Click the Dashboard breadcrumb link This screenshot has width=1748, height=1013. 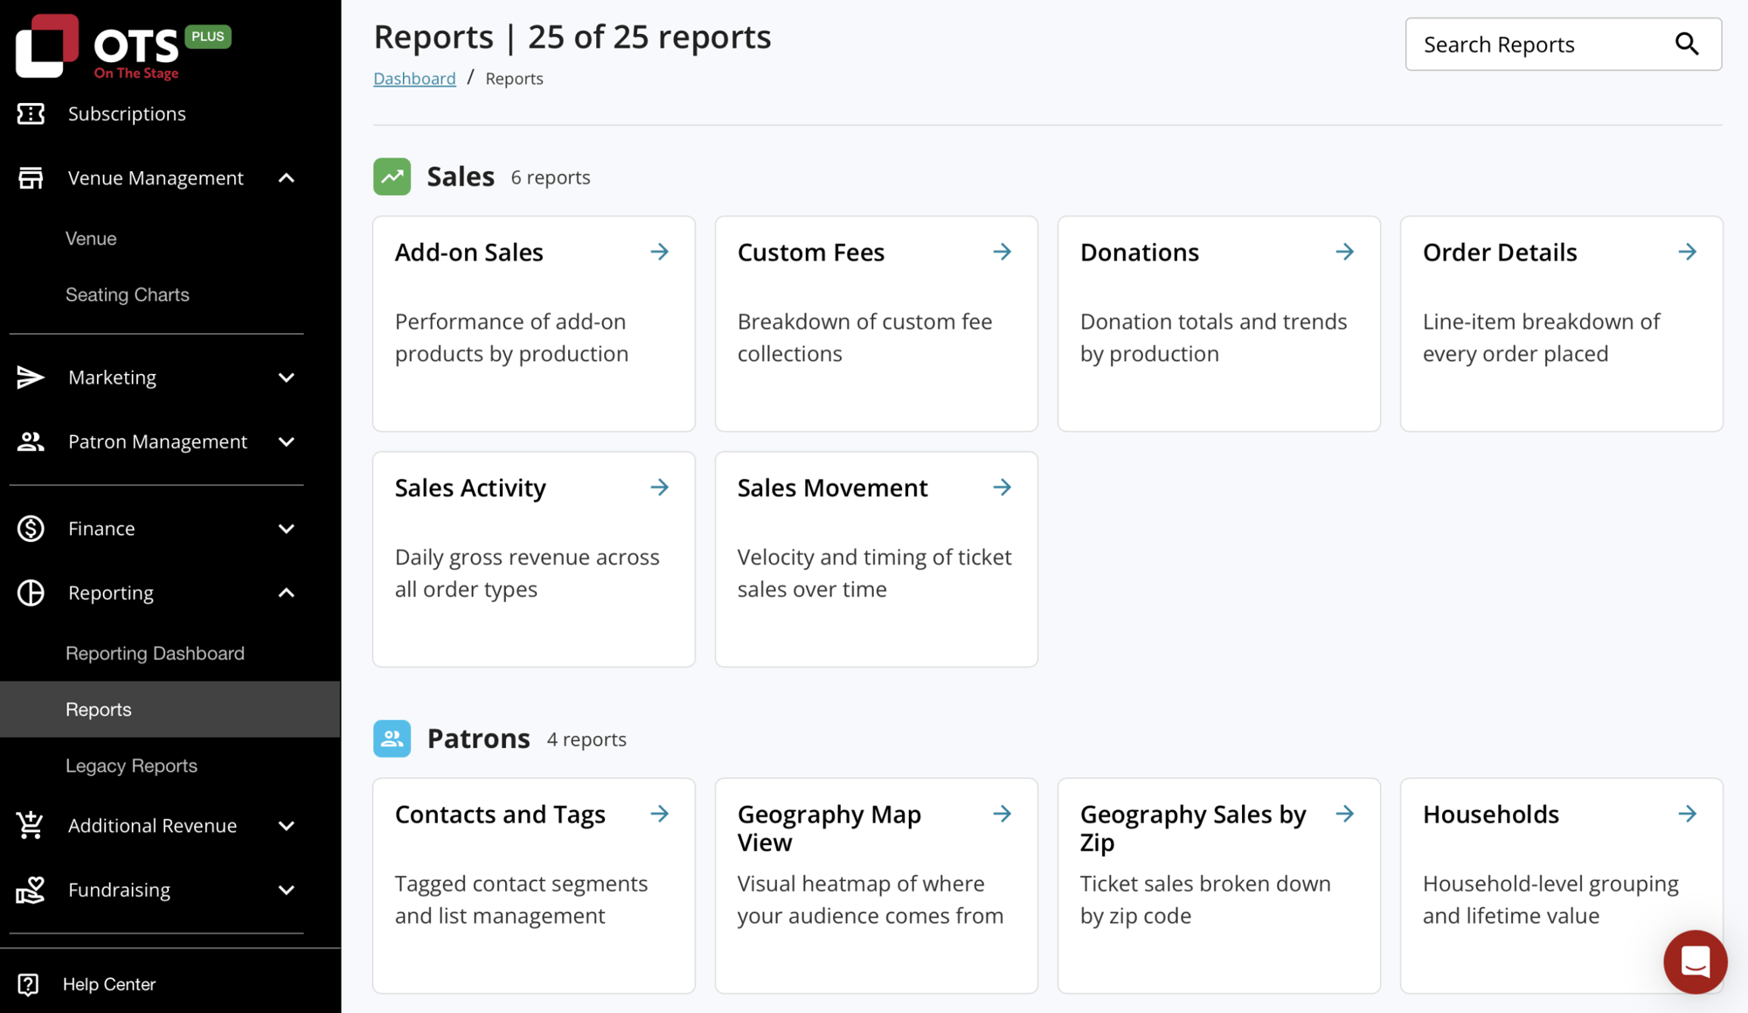414,79
